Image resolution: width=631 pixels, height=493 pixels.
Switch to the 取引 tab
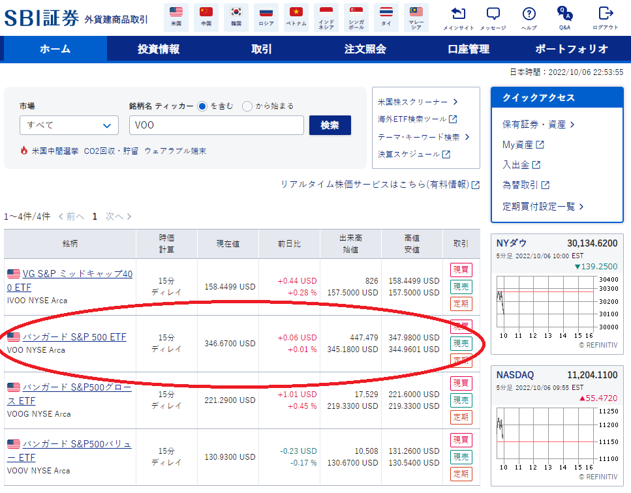pyautogui.click(x=261, y=49)
